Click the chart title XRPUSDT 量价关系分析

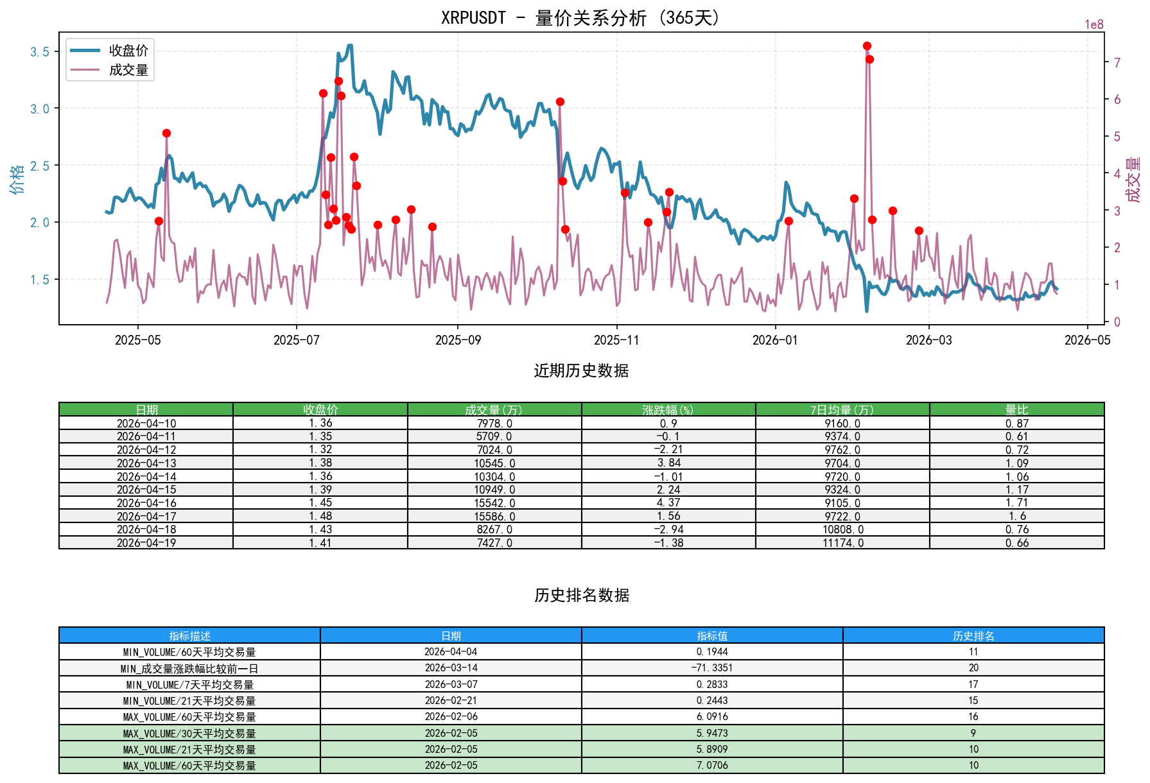(581, 17)
